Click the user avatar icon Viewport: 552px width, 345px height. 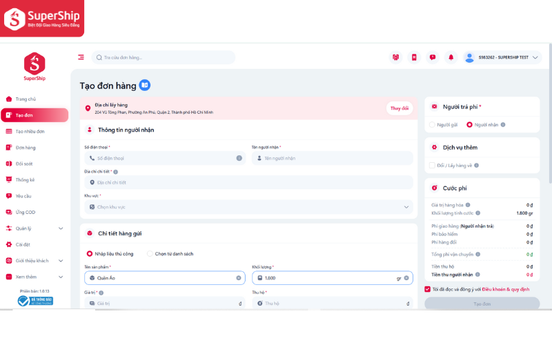coord(469,57)
